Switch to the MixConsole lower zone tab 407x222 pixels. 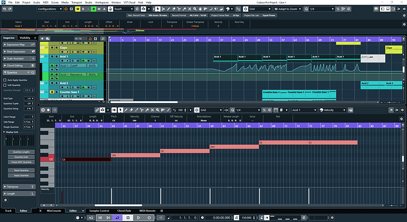(54, 211)
